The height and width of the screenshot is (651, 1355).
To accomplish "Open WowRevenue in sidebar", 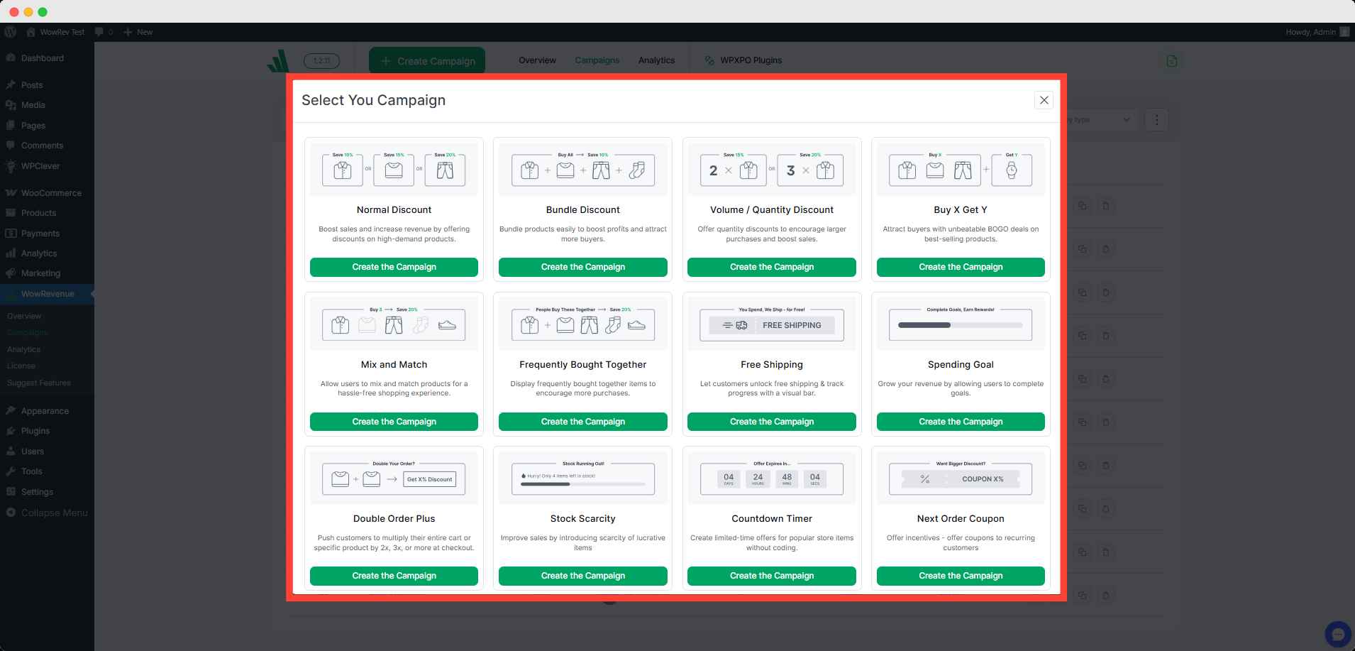I will click(47, 294).
